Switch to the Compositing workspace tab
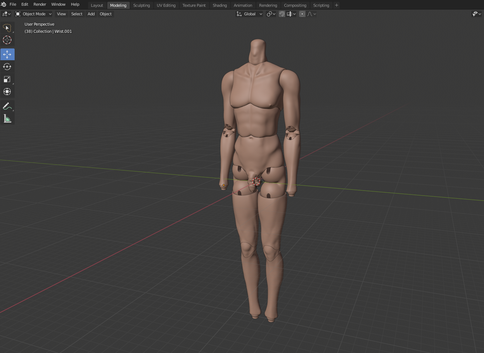Image resolution: width=484 pixels, height=353 pixels. coord(295,5)
